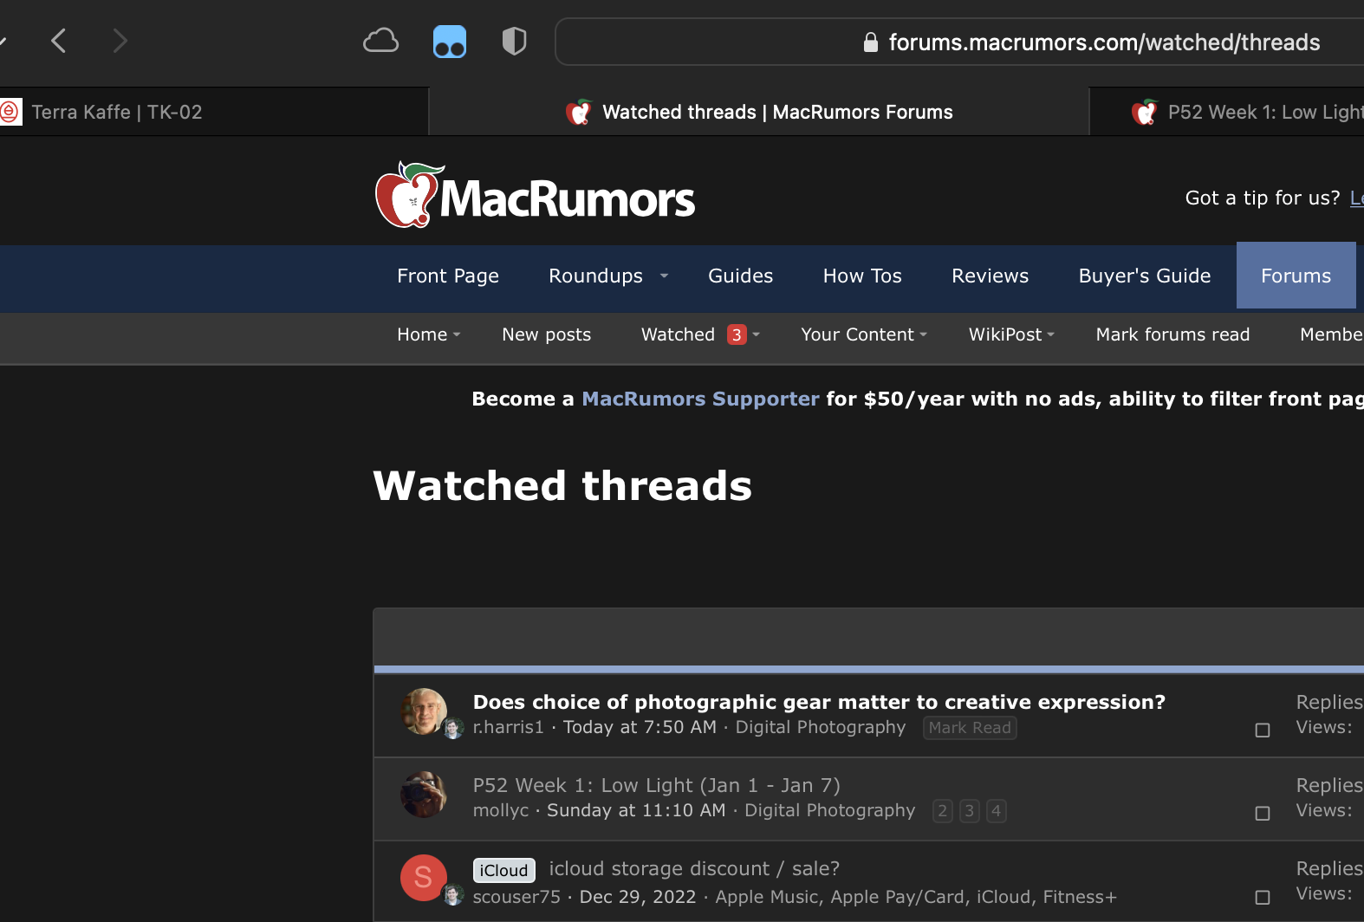Click Mark forums read
Image resolution: width=1364 pixels, height=922 pixels.
coord(1172,334)
